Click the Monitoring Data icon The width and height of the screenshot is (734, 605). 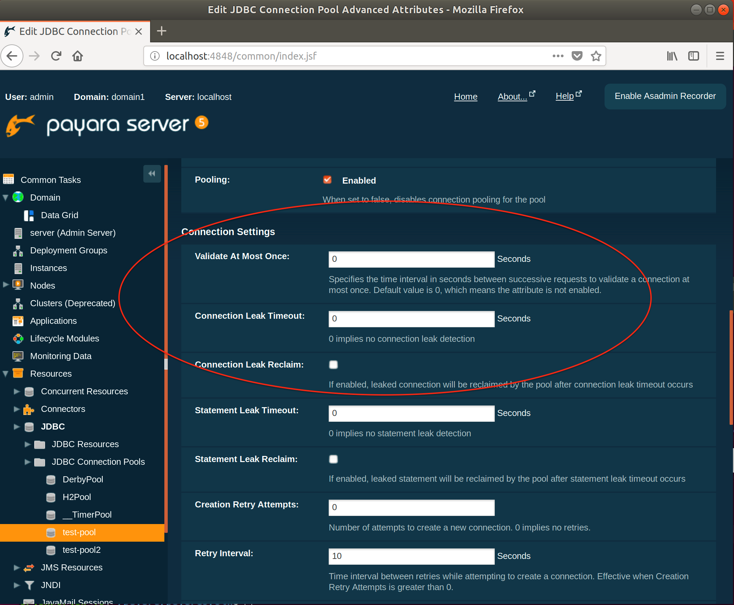[x=17, y=356]
